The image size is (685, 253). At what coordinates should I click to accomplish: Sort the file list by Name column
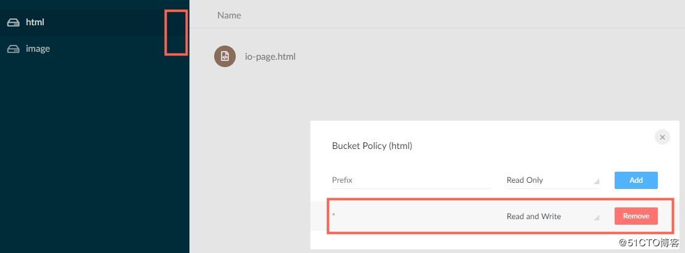pyautogui.click(x=229, y=15)
